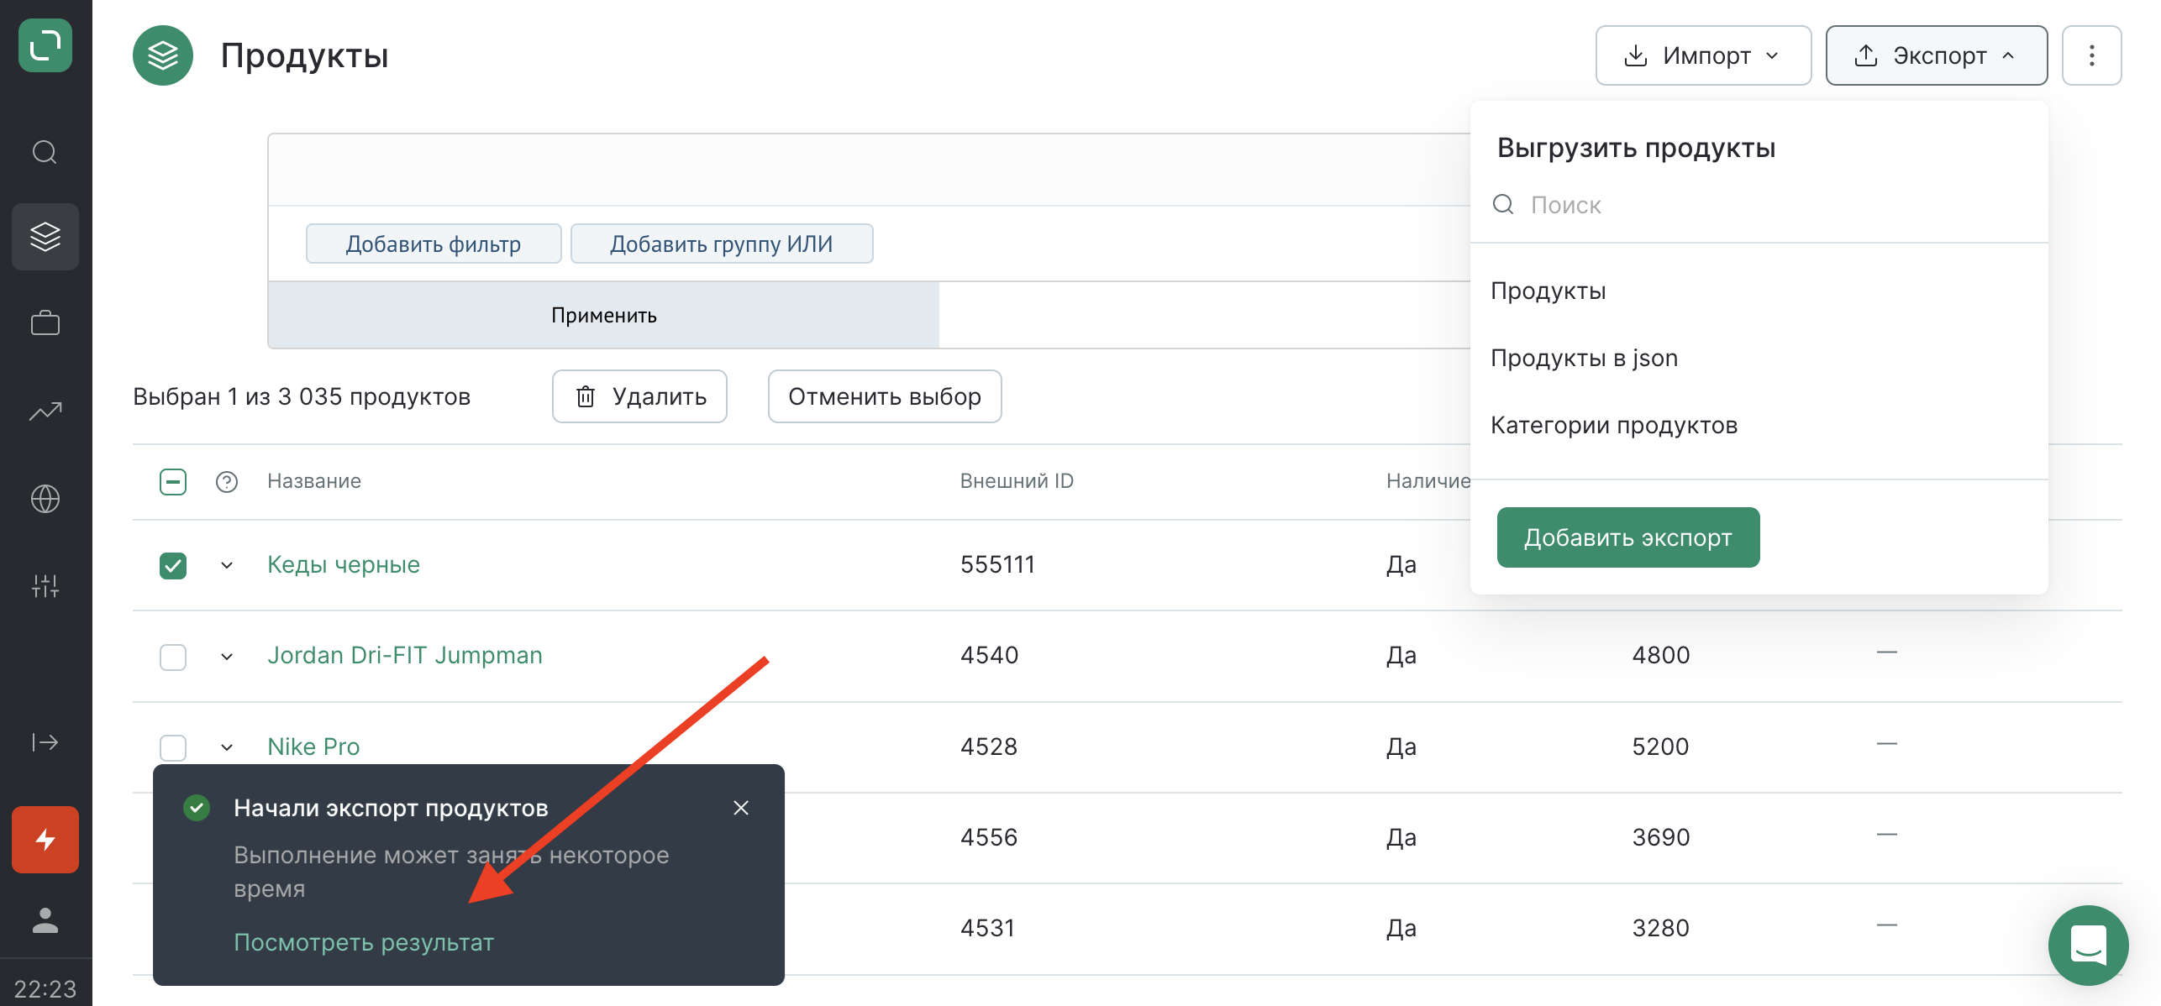Screen dimensions: 2161x1006
Task: Open Посмотреть результат link
Action: tap(364, 942)
